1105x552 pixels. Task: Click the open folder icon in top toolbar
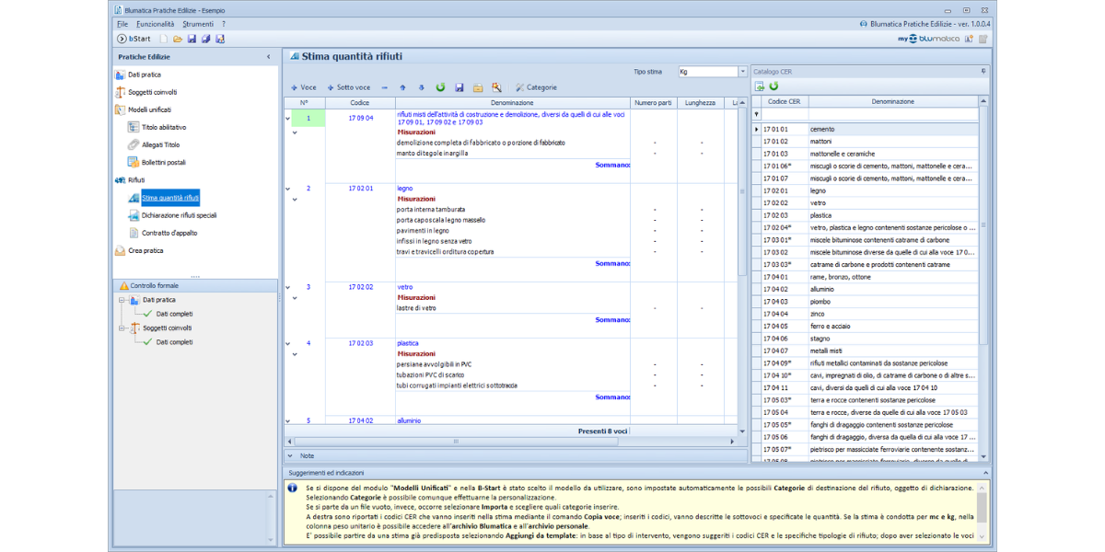click(178, 39)
